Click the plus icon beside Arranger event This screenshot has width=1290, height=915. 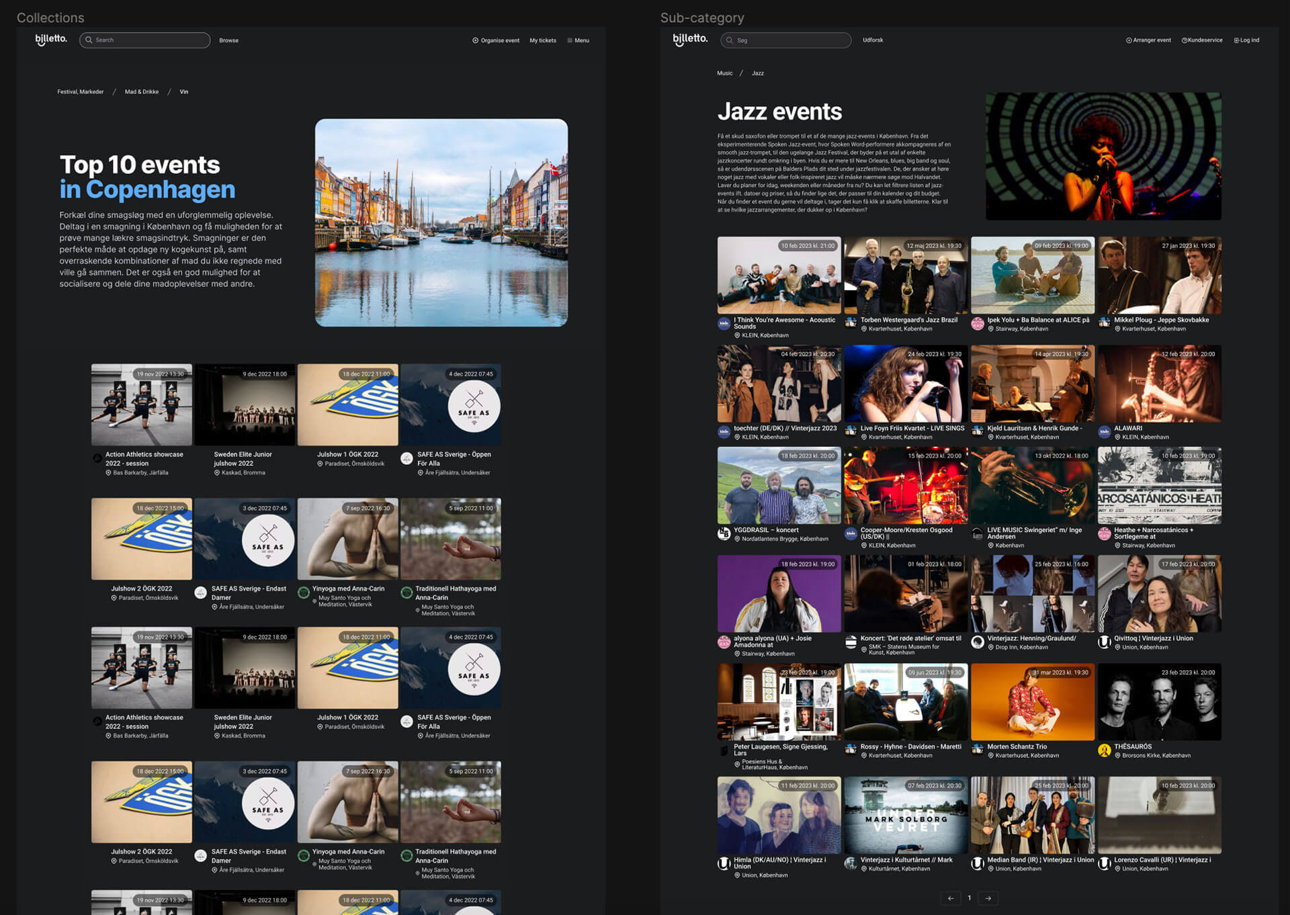tap(1129, 40)
